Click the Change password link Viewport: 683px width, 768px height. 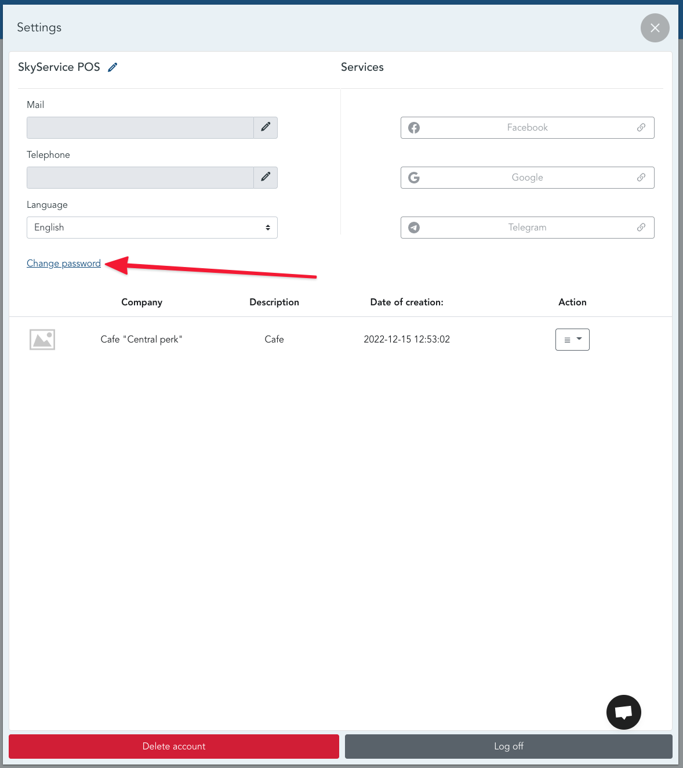(x=64, y=264)
